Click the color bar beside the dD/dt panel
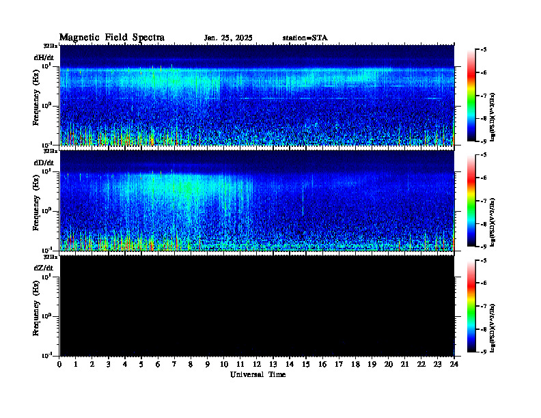 (x=471, y=201)
